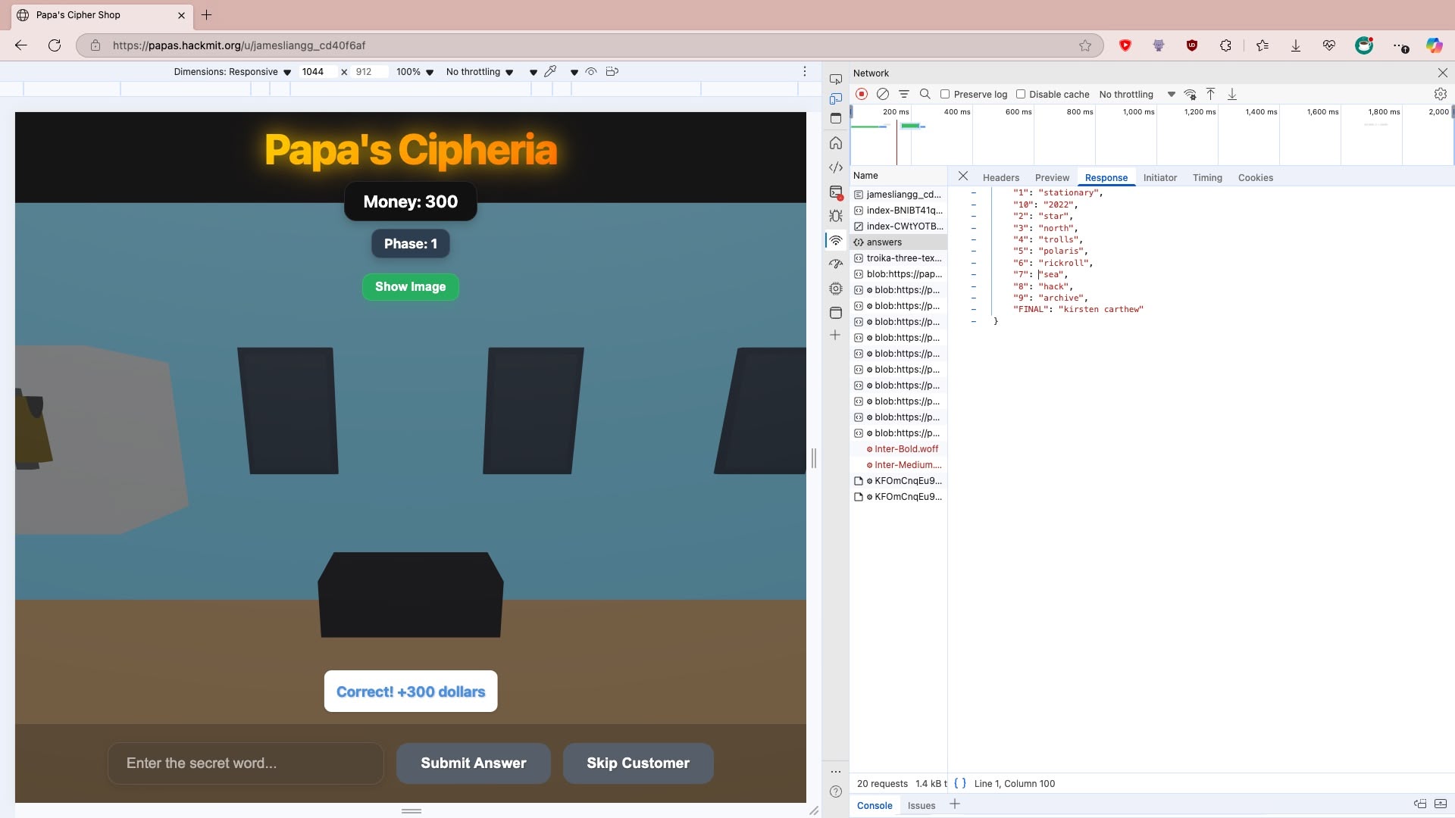Screen dimensions: 1455x818
Task: Click the Show Image button
Action: pyautogui.click(x=411, y=287)
